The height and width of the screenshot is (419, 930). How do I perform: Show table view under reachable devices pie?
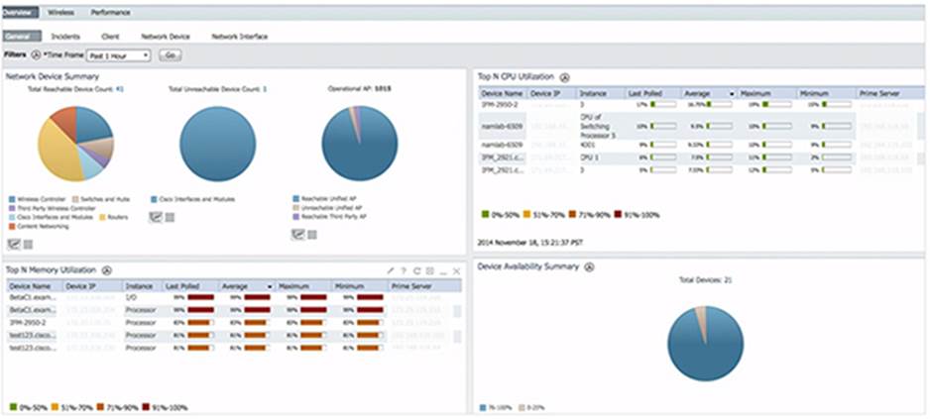coord(28,245)
